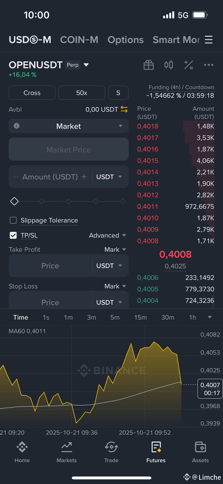Open Markets in bottom navigation
The width and height of the screenshot is (223, 484).
coord(67,452)
